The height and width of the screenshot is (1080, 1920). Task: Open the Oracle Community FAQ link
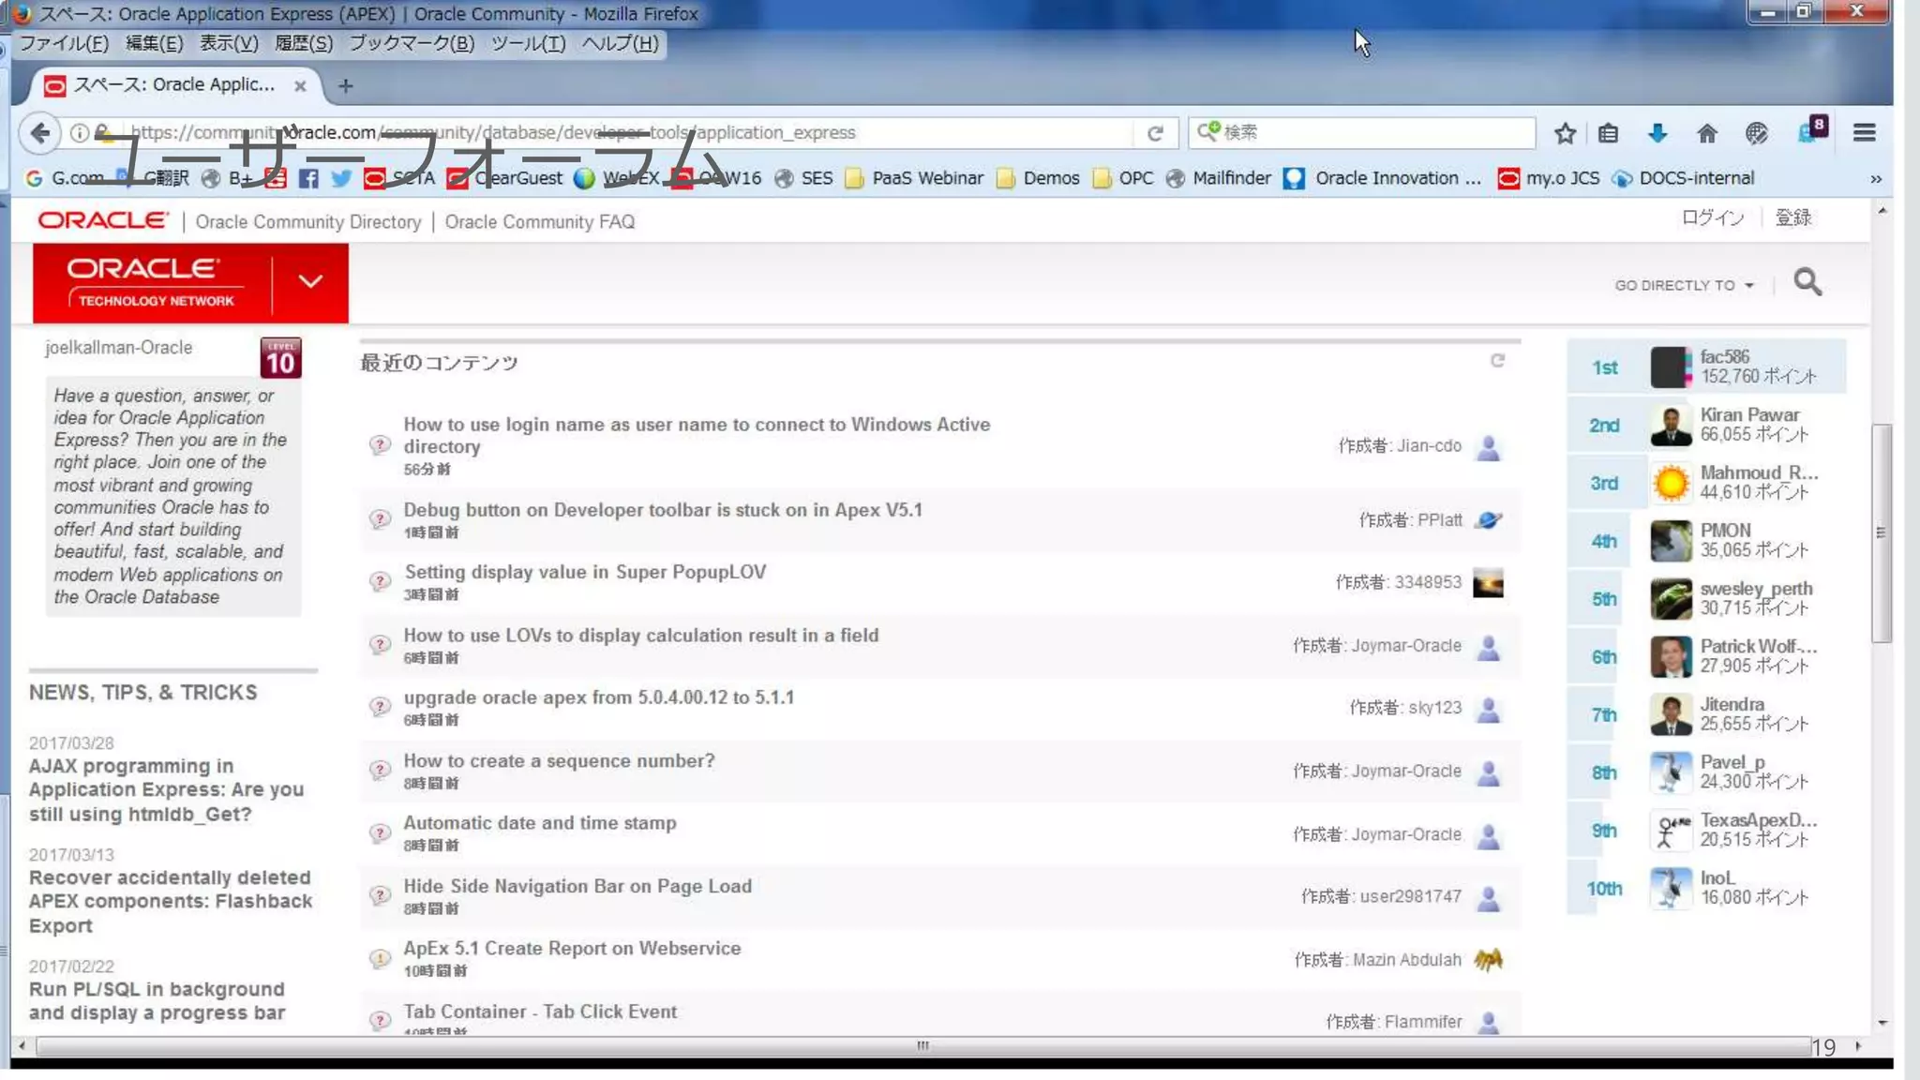[x=539, y=222]
